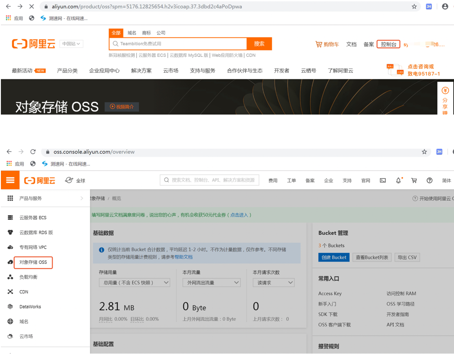Click the 创建 Bucket button
454x354 pixels.
coord(334,257)
